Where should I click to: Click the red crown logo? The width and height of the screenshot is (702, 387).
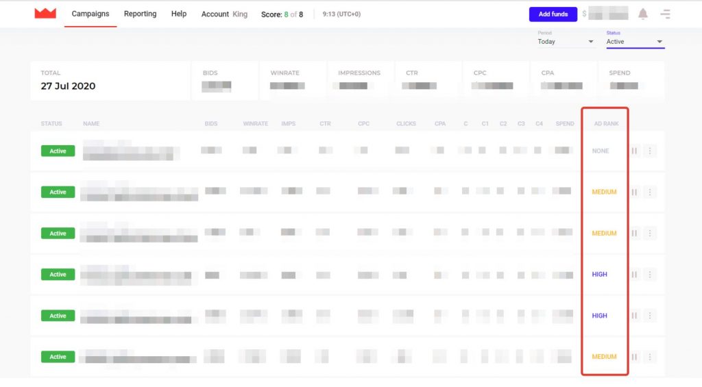coord(45,14)
